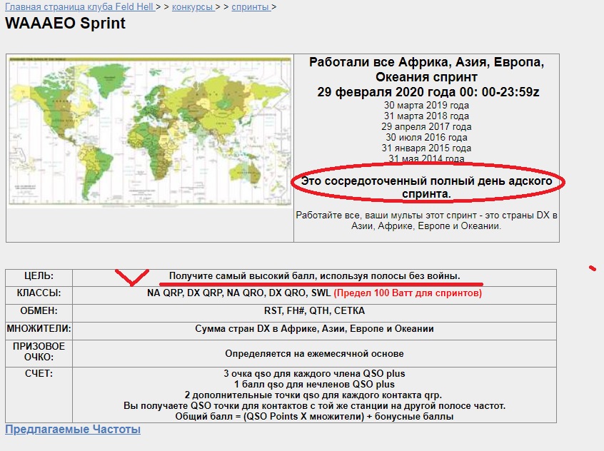Click the ПРИЗОВОЕ ОЧКО row label cell
Viewport: 604px width, 451px height.
pyautogui.click(x=39, y=353)
